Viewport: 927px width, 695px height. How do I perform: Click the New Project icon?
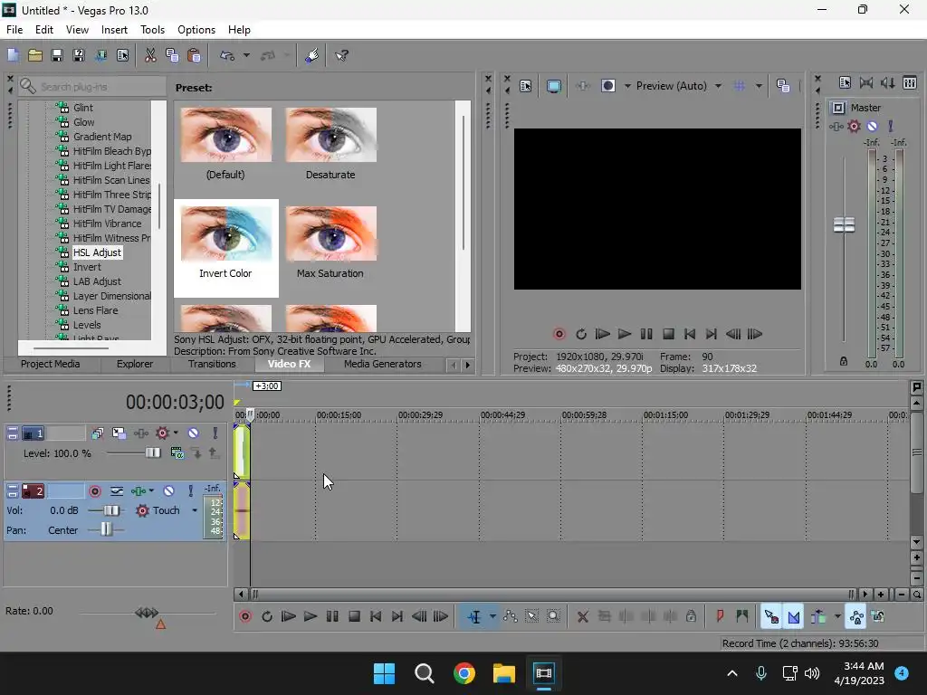[13, 55]
